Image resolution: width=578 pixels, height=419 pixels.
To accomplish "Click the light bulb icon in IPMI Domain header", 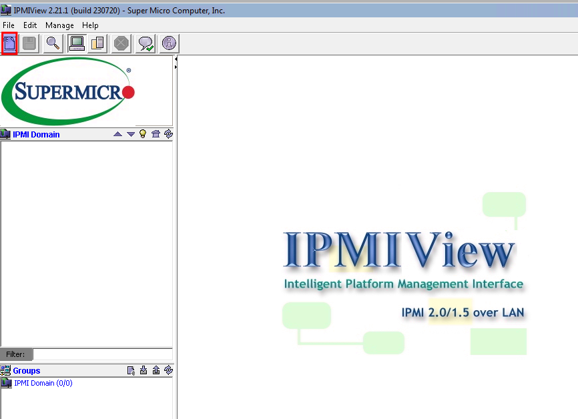I will point(143,134).
